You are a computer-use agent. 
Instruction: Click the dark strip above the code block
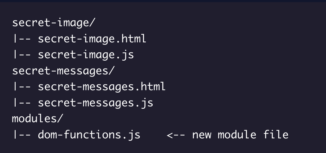163,1
